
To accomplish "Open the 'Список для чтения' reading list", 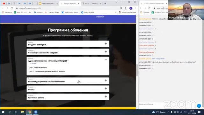I will [127, 12].
